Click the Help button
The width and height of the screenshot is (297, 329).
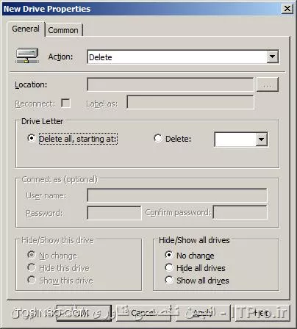pyautogui.click(x=262, y=313)
